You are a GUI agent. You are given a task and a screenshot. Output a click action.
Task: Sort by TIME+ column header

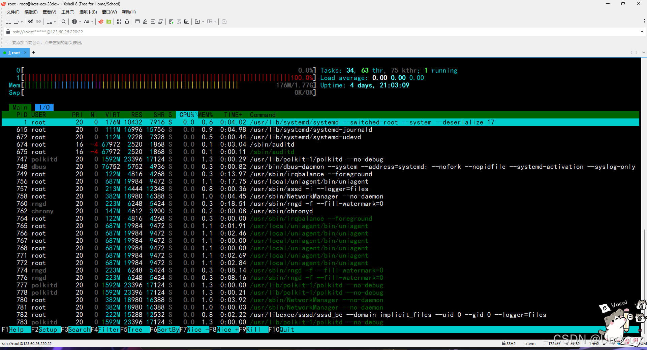coord(233,115)
